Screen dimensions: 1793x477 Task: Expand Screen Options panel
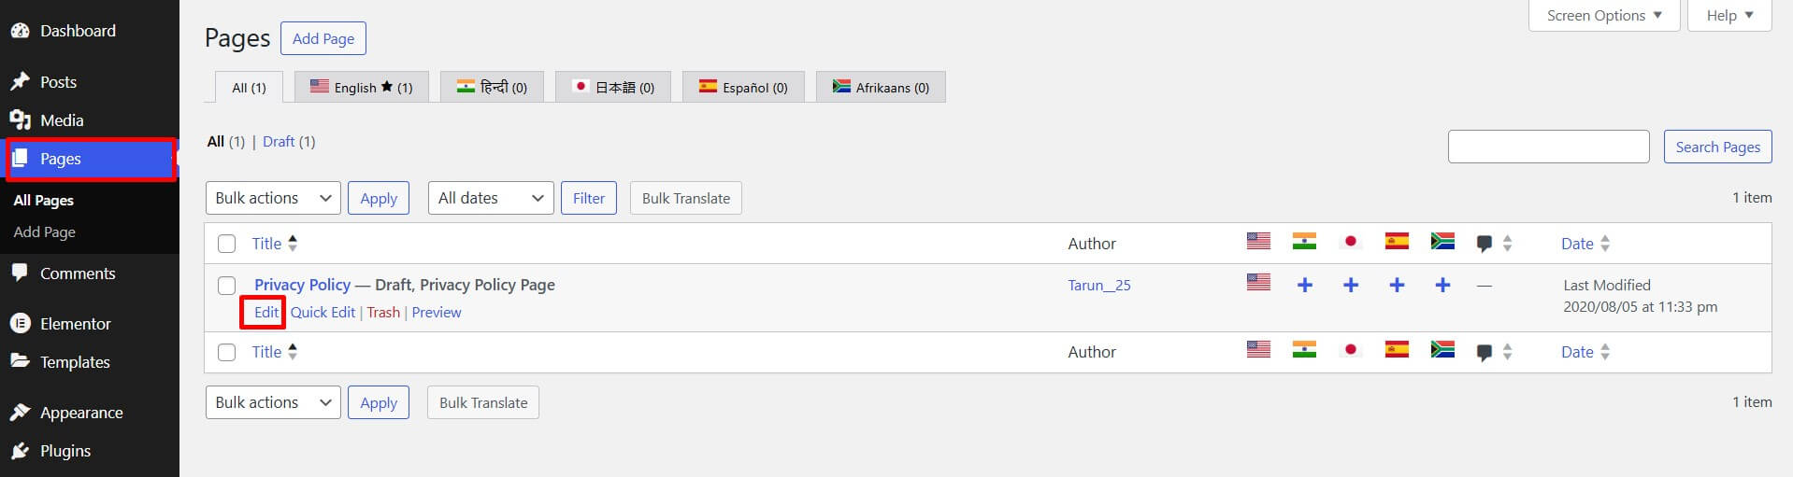[x=1604, y=16]
